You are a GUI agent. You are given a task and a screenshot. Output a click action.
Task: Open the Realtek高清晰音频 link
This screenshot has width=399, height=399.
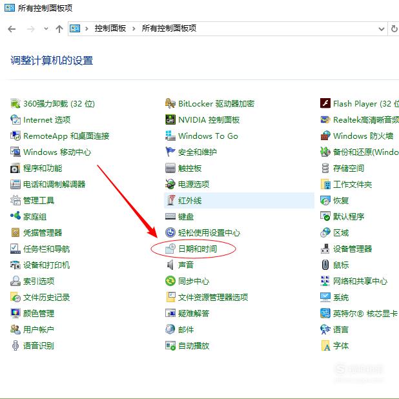coord(366,119)
